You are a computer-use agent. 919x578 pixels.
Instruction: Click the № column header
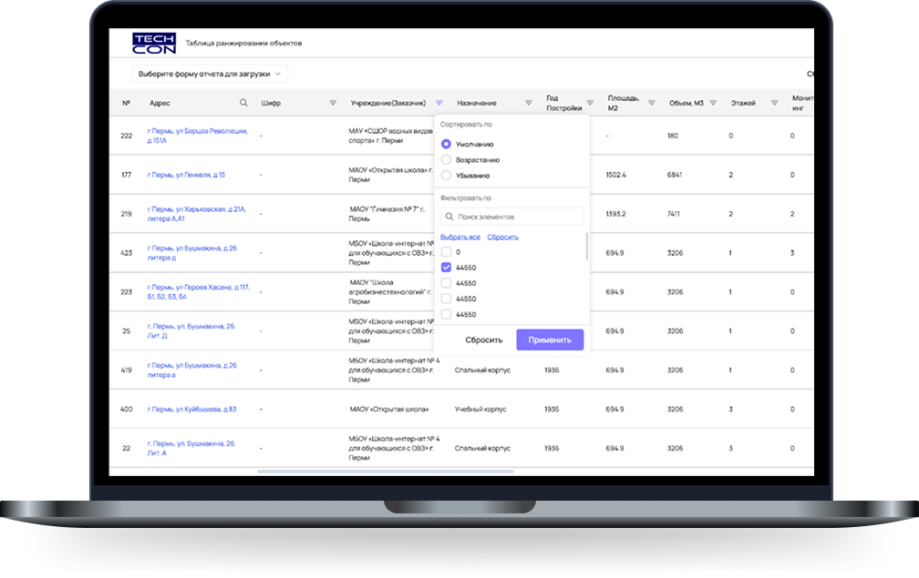[126, 103]
